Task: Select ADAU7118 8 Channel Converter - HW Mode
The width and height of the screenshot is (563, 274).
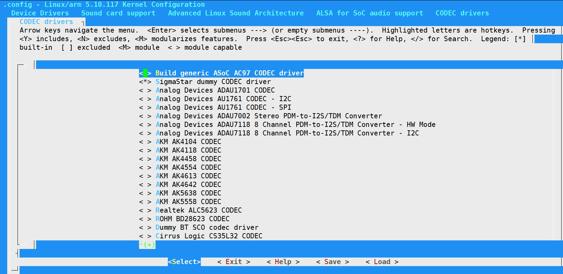Action: click(296, 124)
